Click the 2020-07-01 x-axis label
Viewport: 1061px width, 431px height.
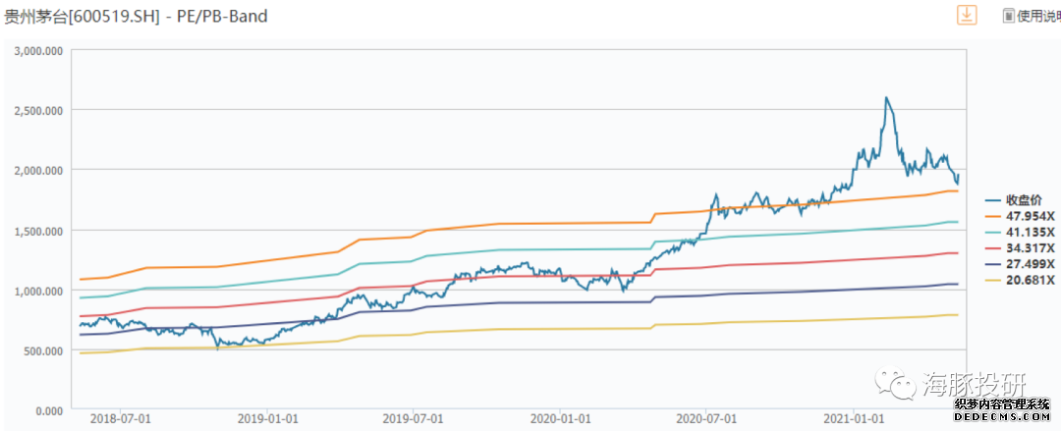(x=705, y=420)
